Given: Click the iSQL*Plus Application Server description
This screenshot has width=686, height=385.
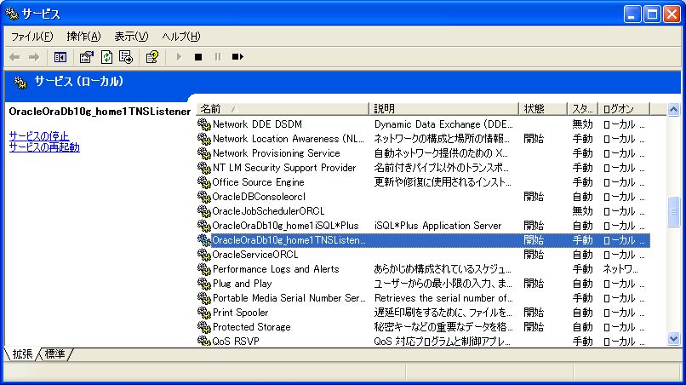Looking at the screenshot, I should point(438,226).
